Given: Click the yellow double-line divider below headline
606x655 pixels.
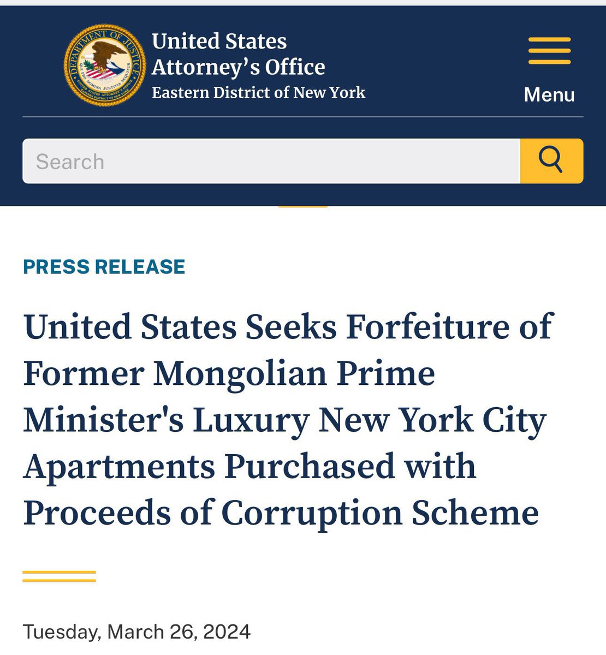Looking at the screenshot, I should 59,576.
